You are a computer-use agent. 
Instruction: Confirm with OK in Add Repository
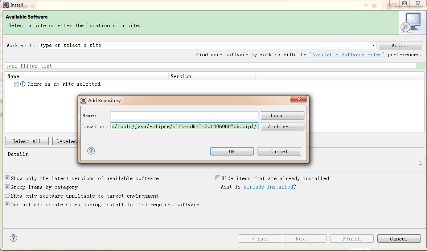click(x=232, y=151)
